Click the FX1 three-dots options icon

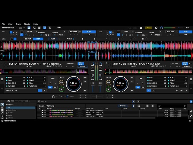[22, 32]
